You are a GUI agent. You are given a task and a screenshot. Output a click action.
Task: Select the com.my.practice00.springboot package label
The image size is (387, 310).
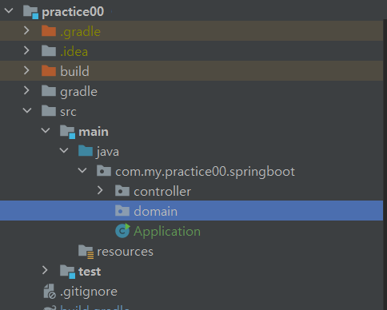click(205, 172)
